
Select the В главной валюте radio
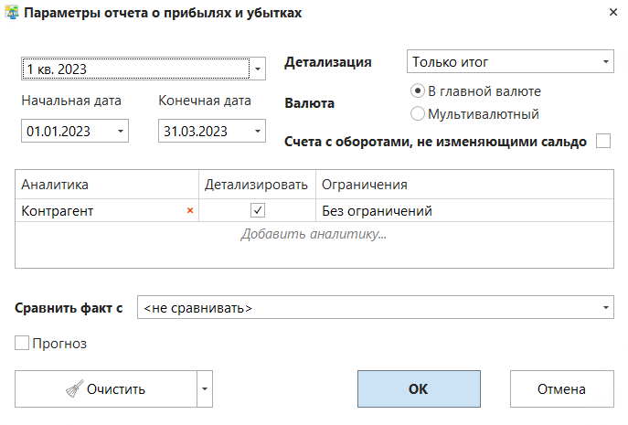pyautogui.click(x=418, y=91)
